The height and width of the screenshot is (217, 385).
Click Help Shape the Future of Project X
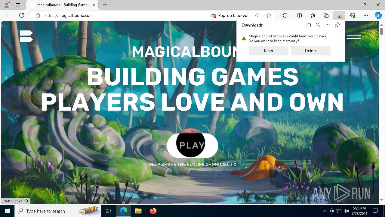click(x=192, y=165)
